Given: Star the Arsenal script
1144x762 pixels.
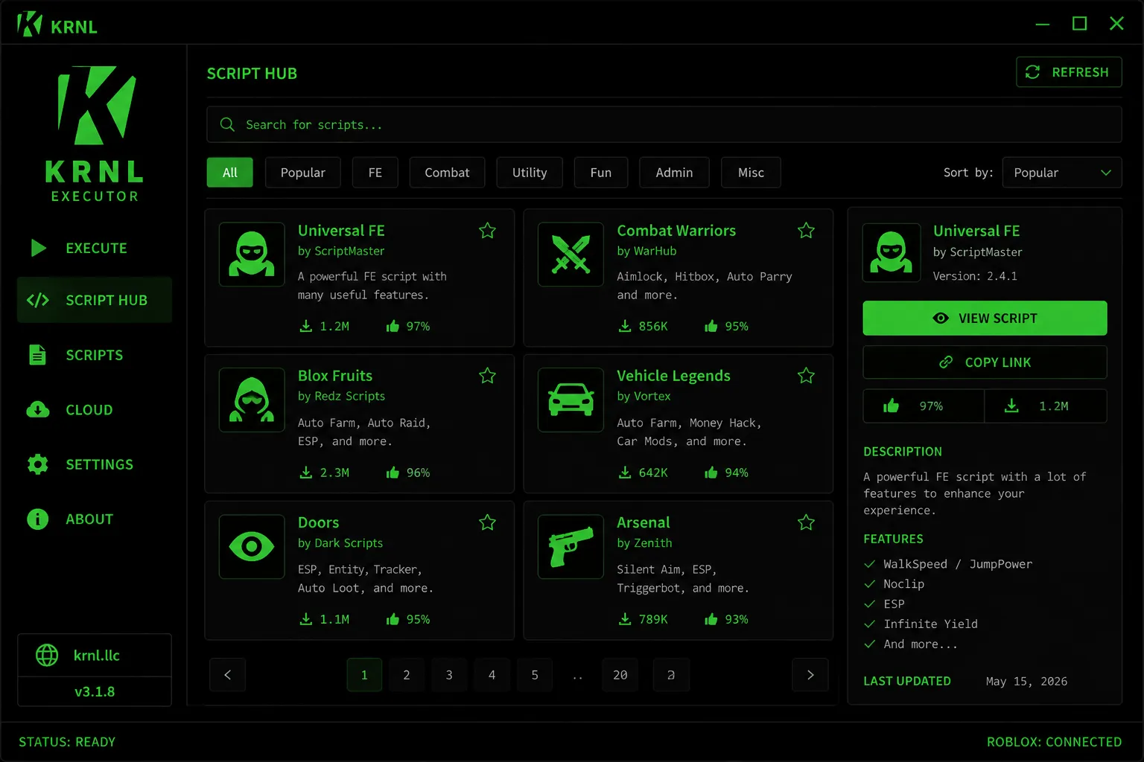Looking at the screenshot, I should coord(806,522).
